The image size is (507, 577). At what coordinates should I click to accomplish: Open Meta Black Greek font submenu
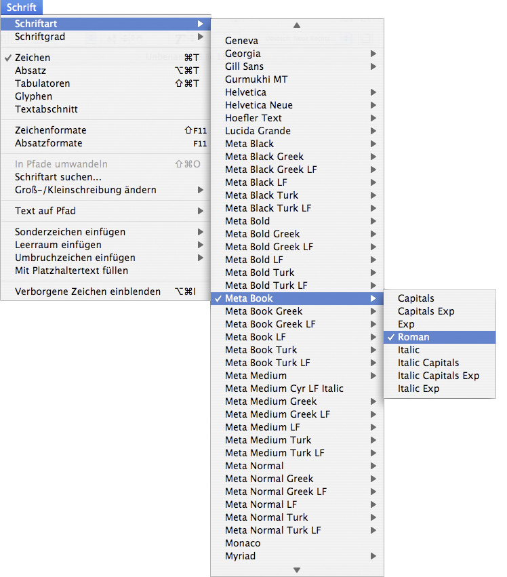(x=298, y=157)
